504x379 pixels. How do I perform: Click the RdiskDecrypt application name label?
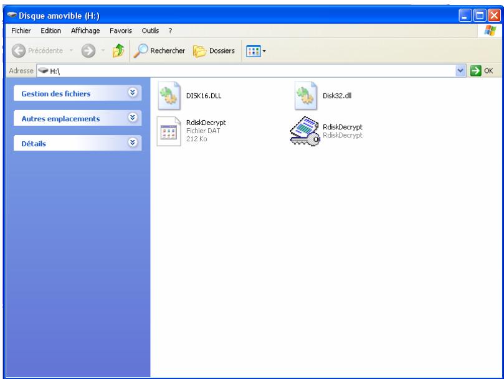coord(342,127)
